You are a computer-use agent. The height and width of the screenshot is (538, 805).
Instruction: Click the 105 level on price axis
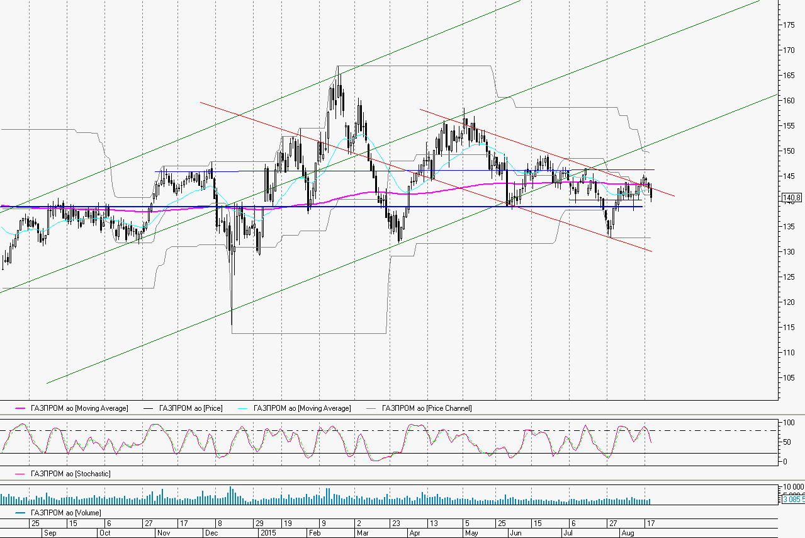[x=788, y=377]
